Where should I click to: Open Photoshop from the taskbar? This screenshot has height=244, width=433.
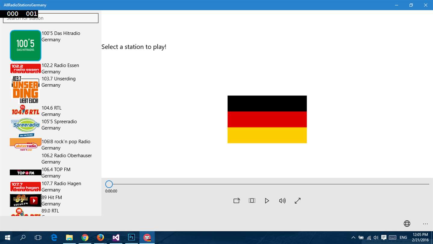point(131,238)
